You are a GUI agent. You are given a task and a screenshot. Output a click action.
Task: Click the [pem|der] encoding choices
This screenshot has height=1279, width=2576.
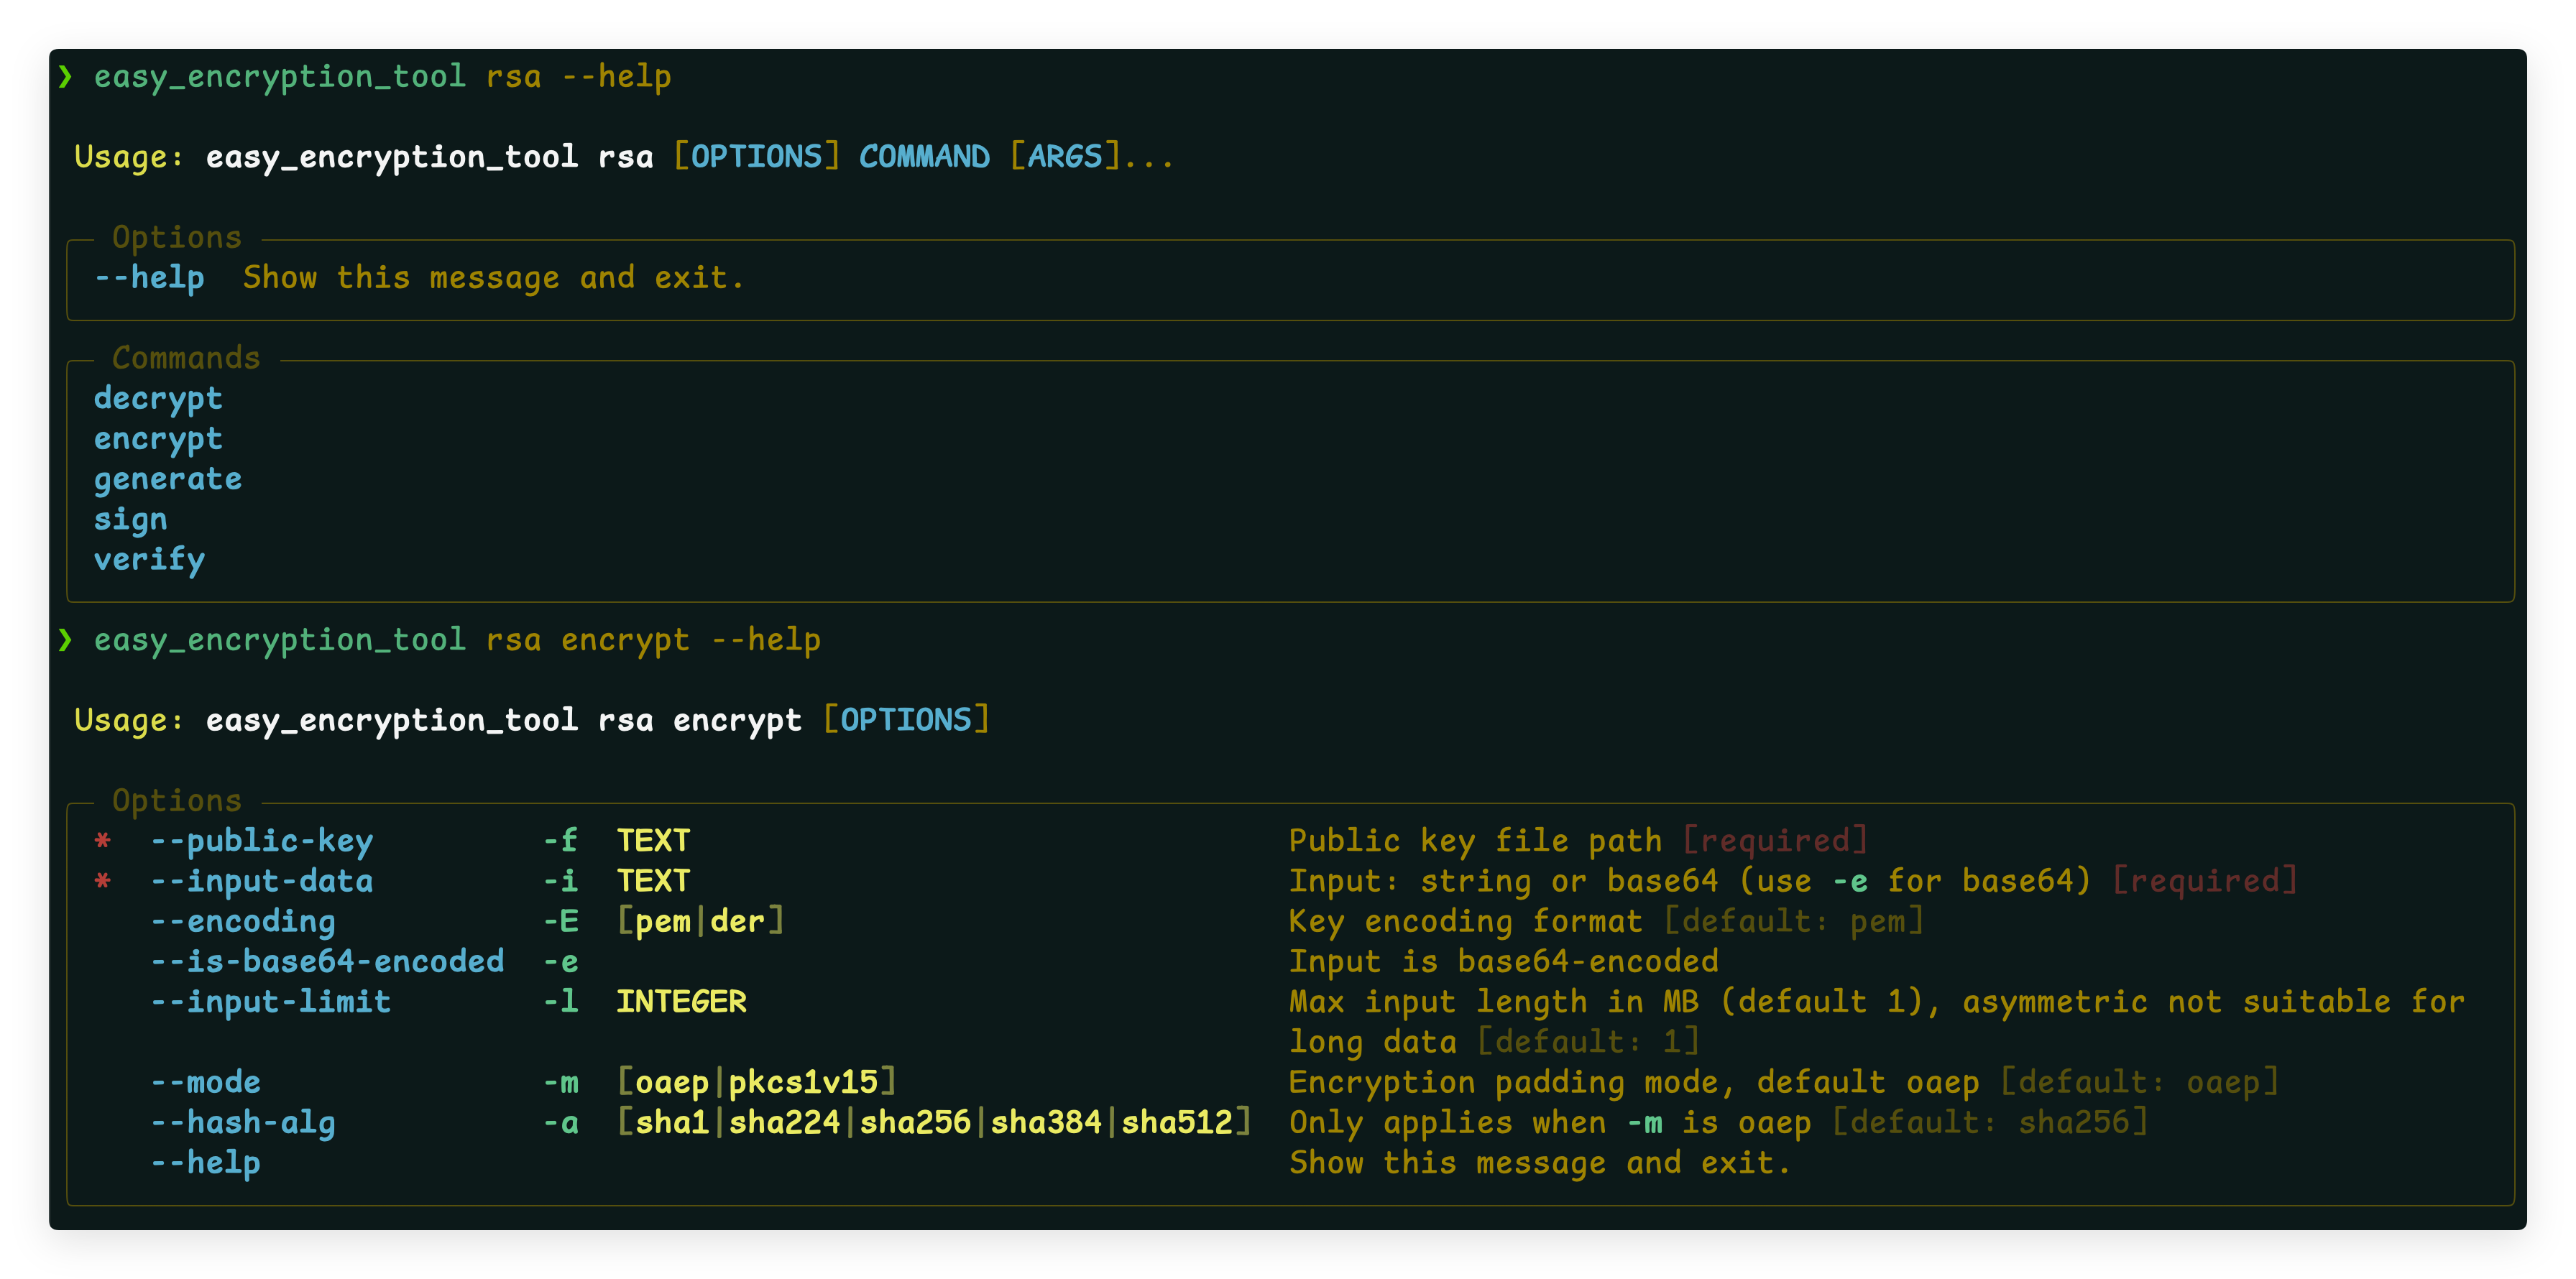[x=700, y=921]
